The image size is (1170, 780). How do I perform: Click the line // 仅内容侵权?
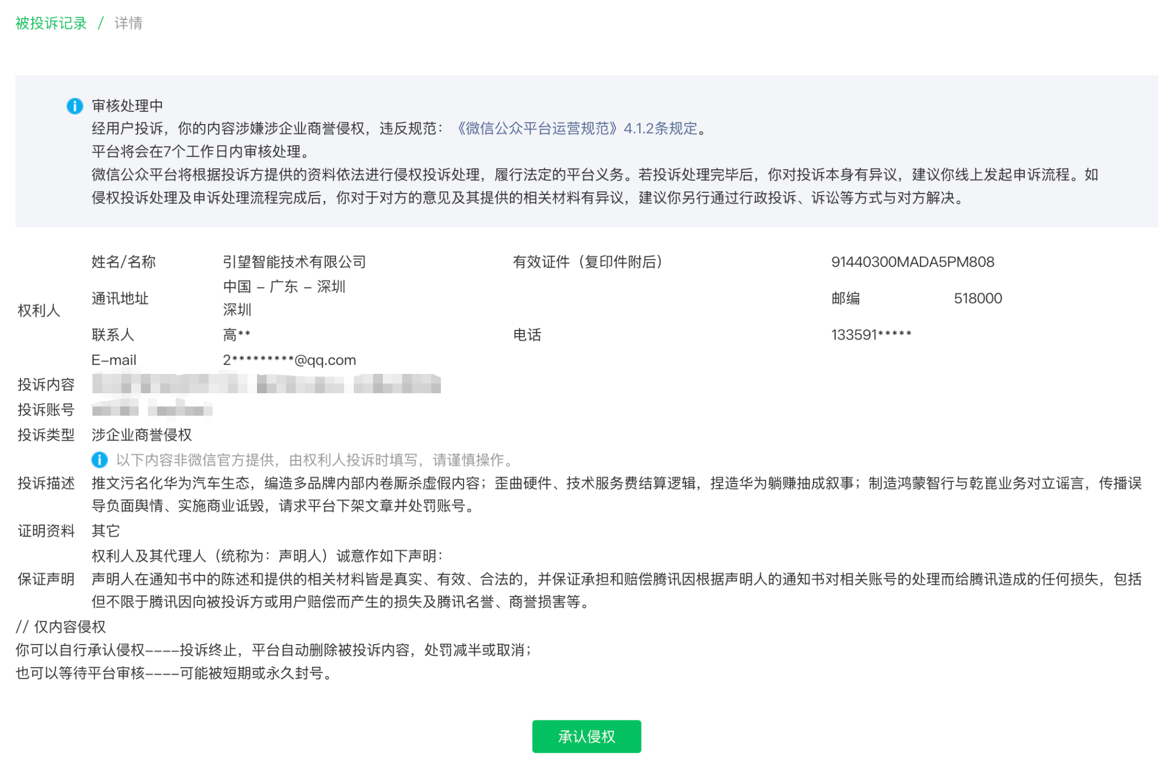coord(61,627)
